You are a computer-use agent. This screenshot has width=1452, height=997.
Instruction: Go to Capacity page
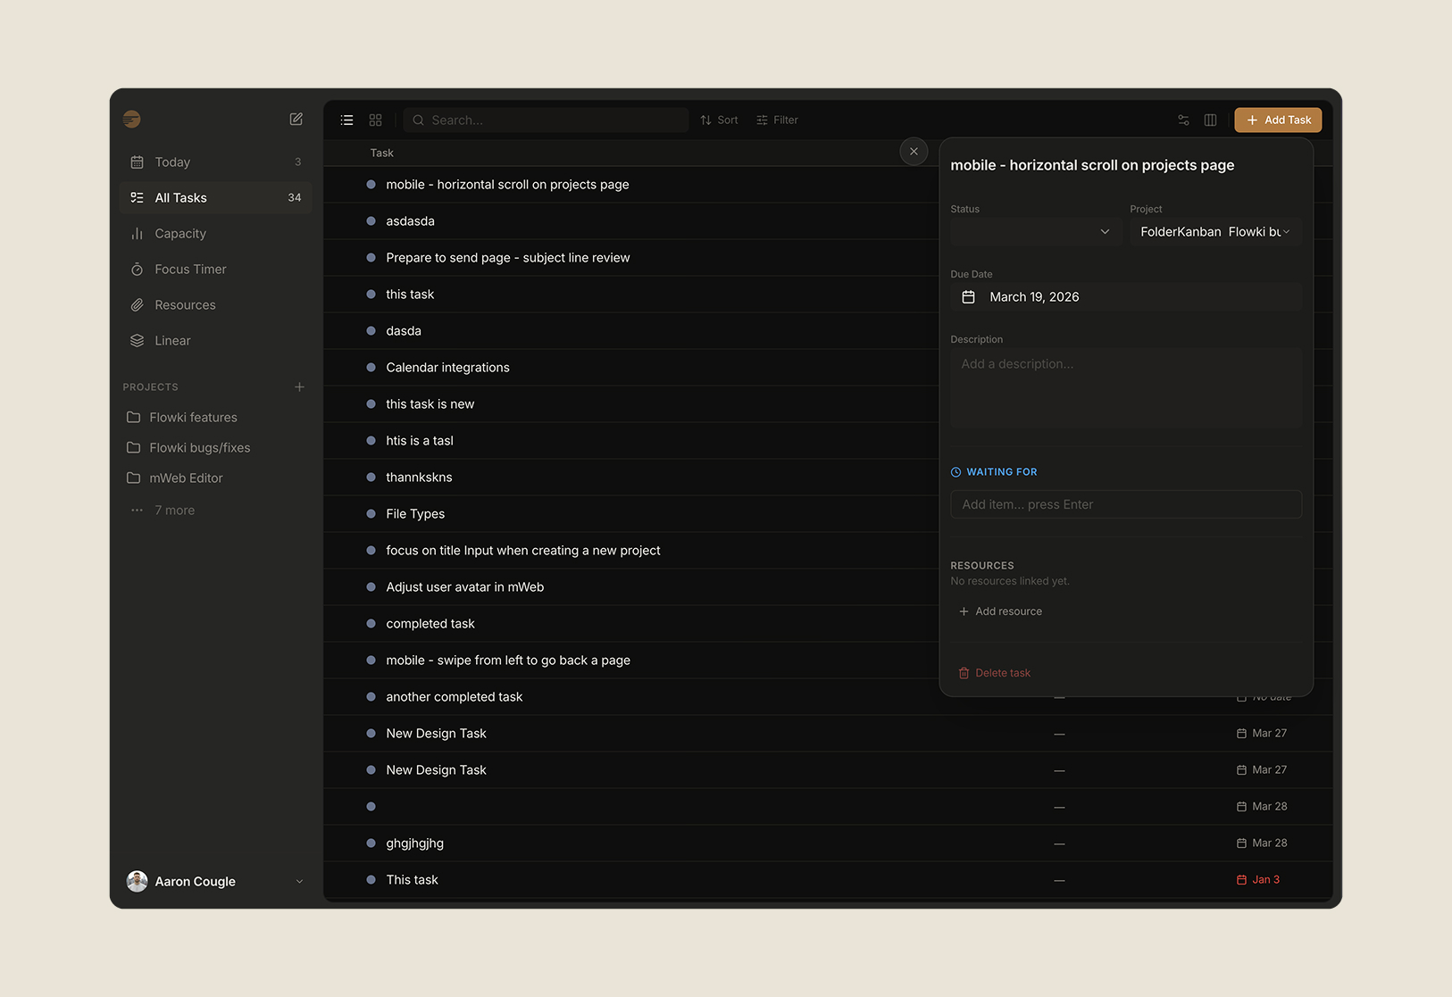pos(180,234)
